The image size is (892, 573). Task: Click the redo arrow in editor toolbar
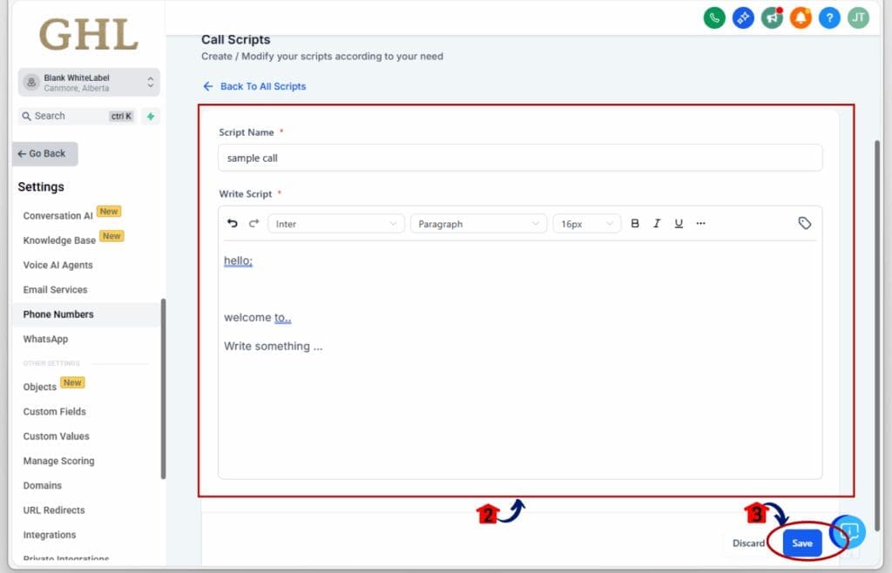coord(253,224)
